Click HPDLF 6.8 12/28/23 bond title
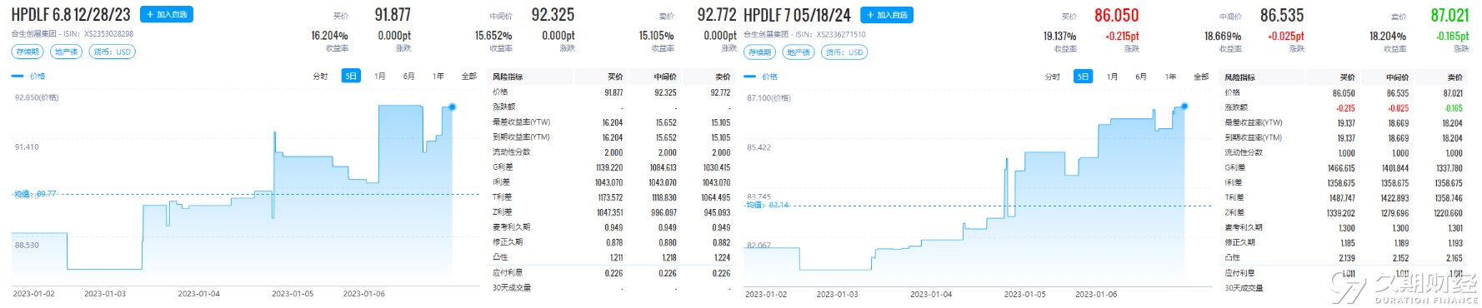The image size is (1482, 308). pyautogui.click(x=71, y=14)
